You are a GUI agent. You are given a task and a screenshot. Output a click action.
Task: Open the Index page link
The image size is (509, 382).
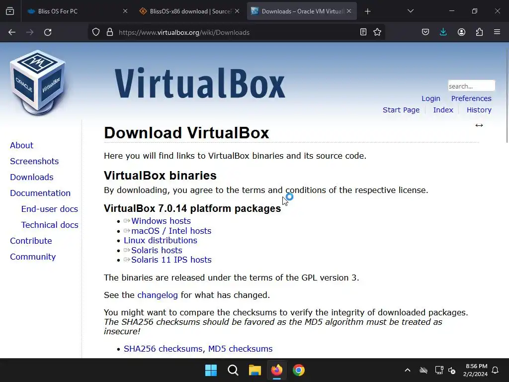[x=443, y=110]
